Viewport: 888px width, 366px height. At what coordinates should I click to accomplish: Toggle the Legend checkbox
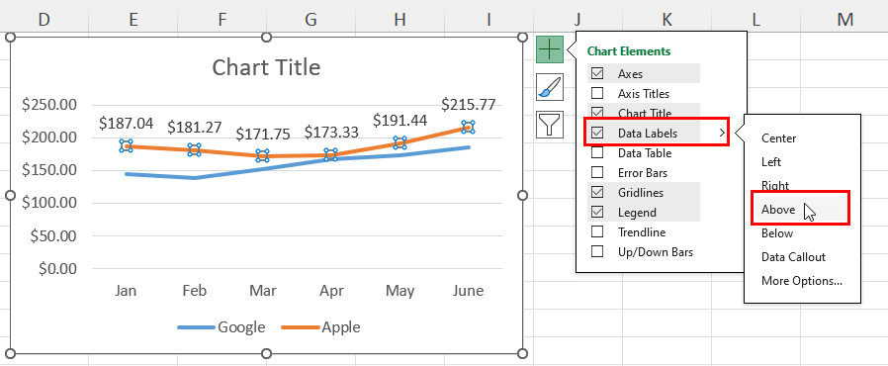point(597,213)
